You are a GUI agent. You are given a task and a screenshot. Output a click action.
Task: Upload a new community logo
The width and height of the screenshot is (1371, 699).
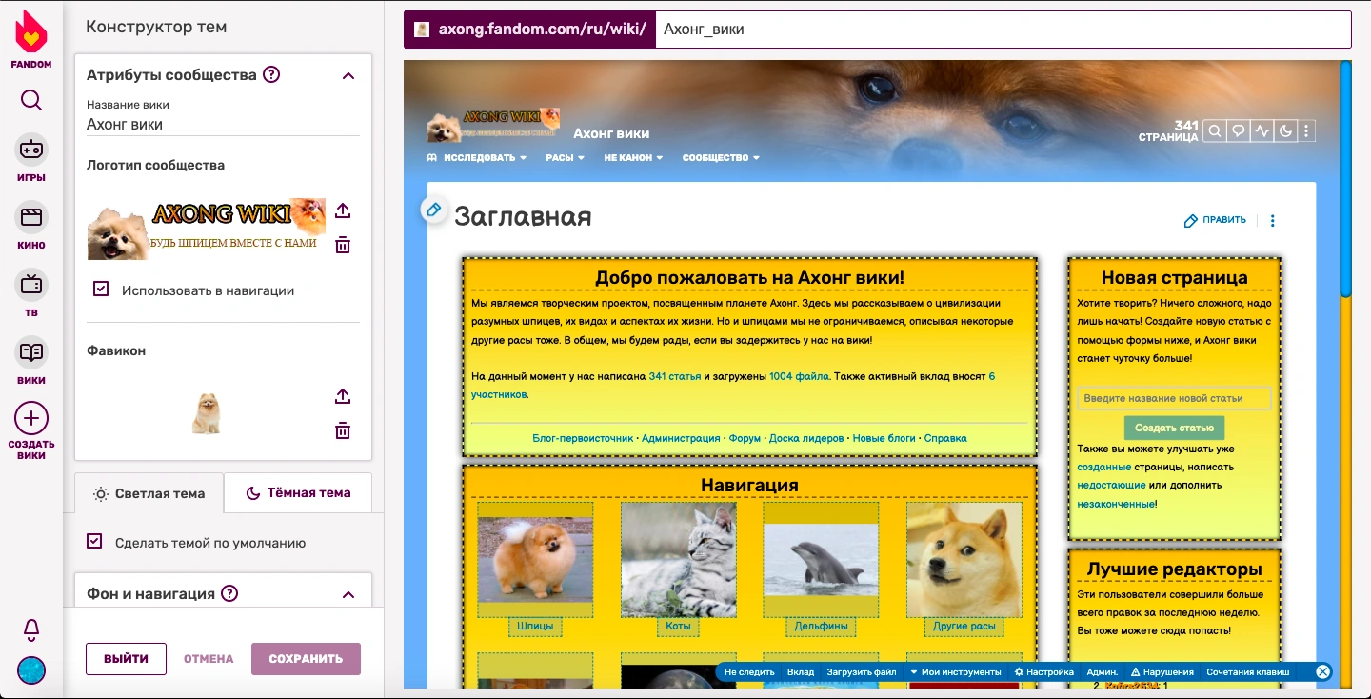click(x=344, y=210)
